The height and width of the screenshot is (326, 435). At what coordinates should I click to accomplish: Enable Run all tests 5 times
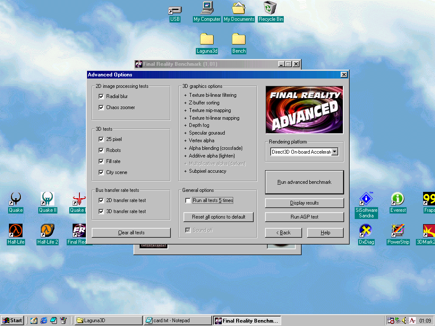[188, 200]
